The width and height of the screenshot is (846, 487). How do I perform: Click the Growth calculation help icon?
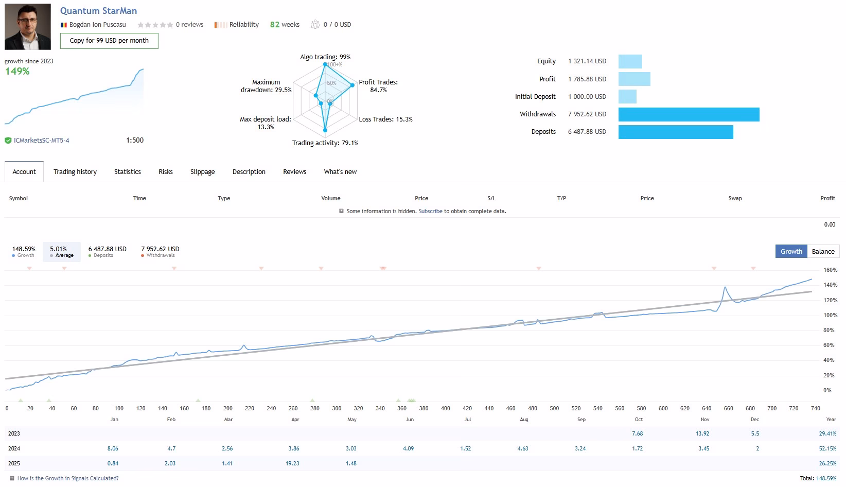pyautogui.click(x=12, y=478)
